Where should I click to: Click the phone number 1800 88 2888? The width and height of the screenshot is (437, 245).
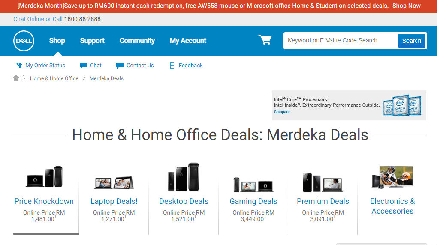tap(82, 19)
